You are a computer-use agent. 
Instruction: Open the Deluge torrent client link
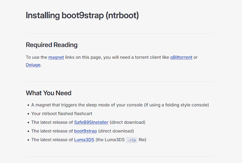33,65
